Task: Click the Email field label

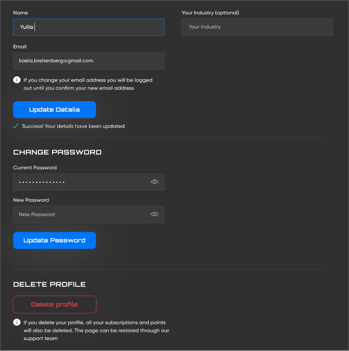Action: point(20,46)
